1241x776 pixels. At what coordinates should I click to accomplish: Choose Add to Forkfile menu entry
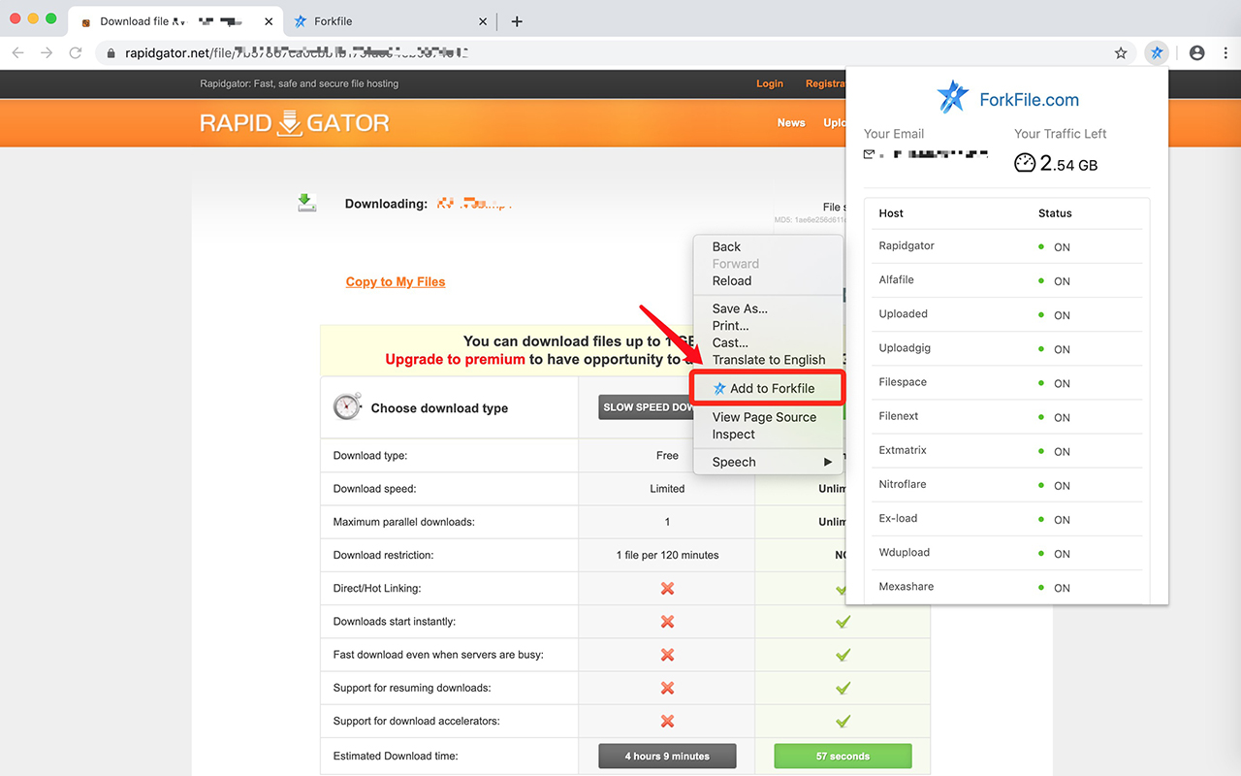768,388
